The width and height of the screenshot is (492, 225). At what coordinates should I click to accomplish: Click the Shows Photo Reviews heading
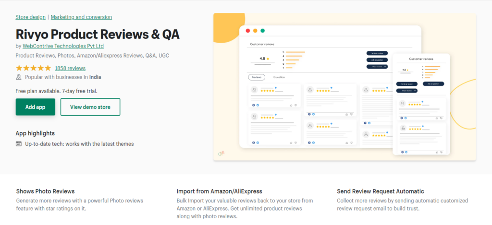(46, 191)
